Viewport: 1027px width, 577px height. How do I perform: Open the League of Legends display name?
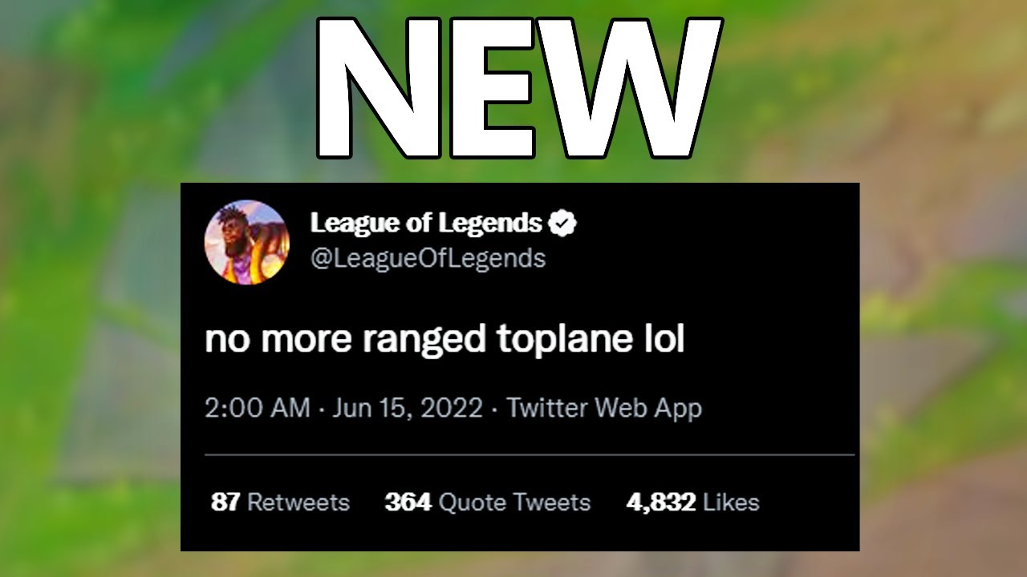point(426,224)
